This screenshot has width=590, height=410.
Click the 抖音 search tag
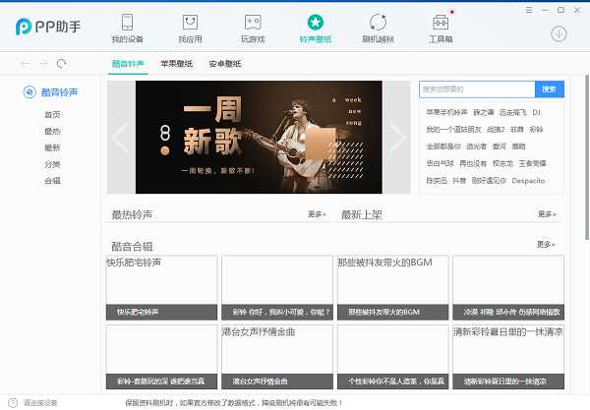point(459,181)
